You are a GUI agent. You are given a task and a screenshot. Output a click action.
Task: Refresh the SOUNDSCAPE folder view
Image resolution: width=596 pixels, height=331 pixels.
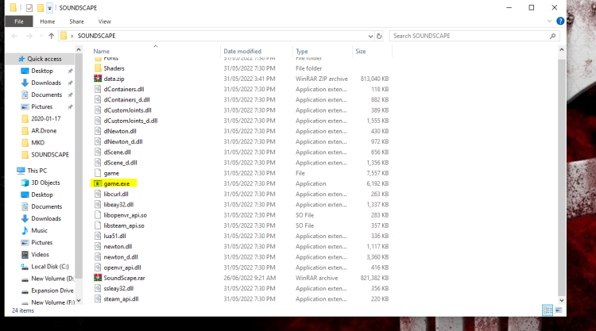(x=379, y=36)
